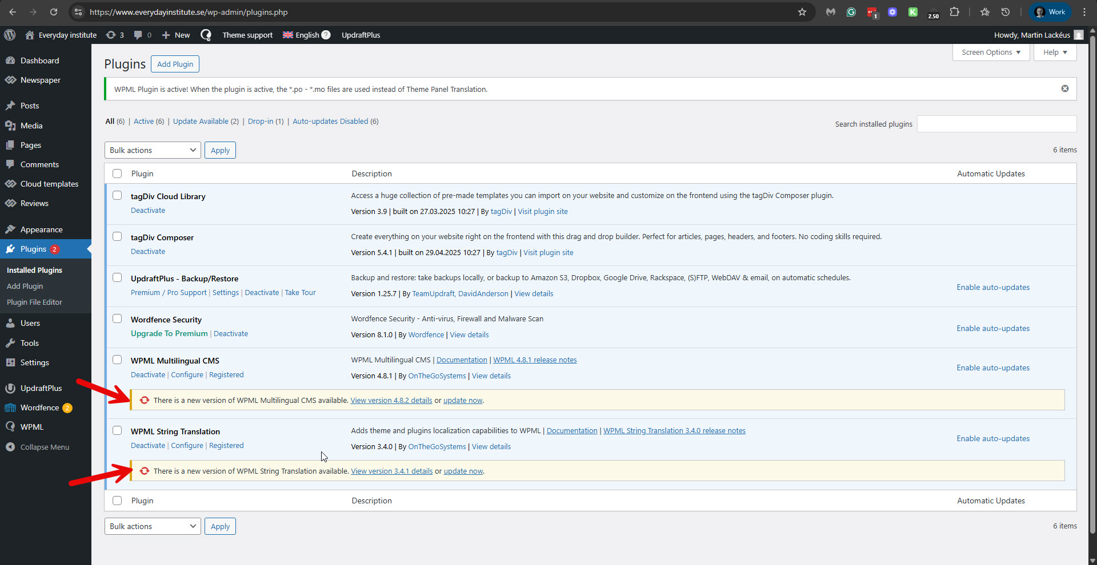The height and width of the screenshot is (565, 1097).
Task: Open Appearance in the admin sidebar
Action: (41, 229)
